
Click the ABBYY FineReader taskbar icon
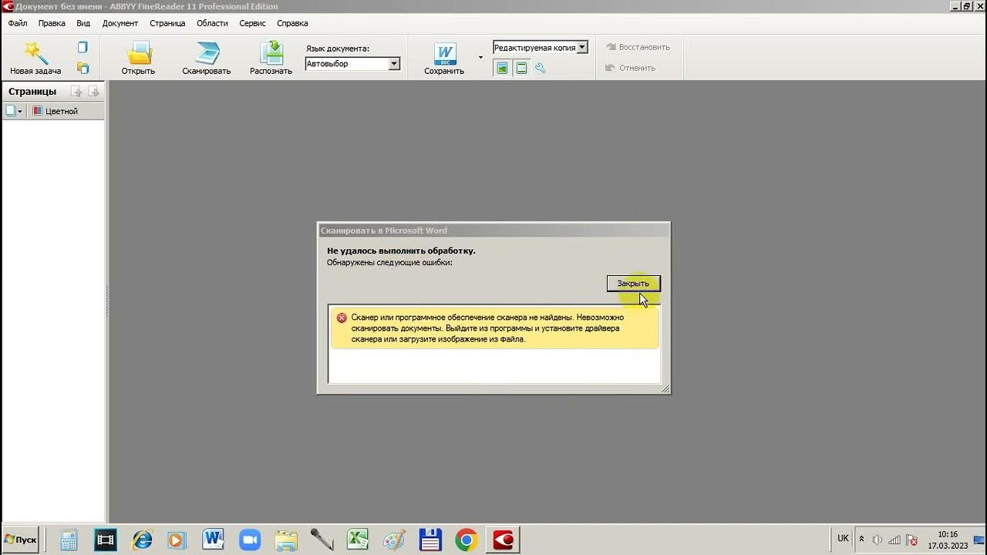504,540
